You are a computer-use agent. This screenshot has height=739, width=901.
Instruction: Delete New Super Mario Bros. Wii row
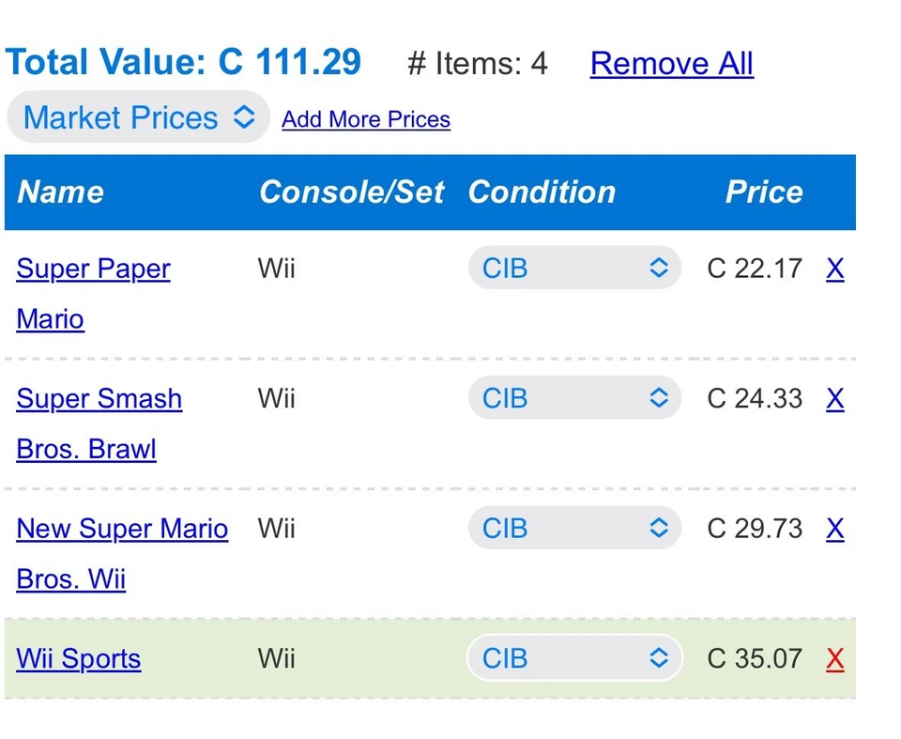(834, 530)
